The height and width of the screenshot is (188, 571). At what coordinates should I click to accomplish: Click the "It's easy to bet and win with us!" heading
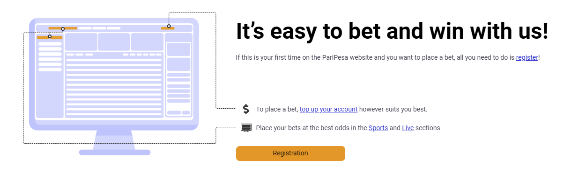coord(392,31)
